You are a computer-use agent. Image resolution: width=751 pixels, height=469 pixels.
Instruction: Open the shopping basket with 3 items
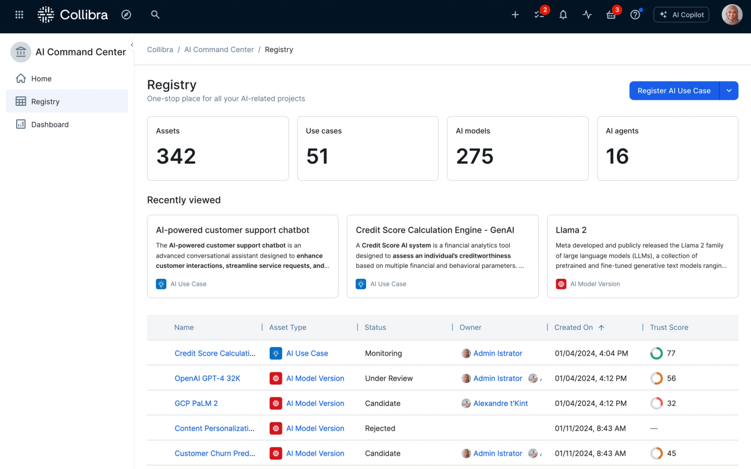611,15
